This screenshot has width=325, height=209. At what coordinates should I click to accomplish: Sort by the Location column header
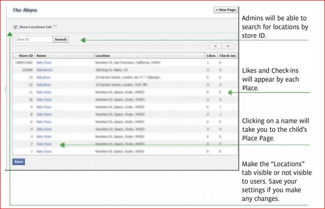[149, 56]
